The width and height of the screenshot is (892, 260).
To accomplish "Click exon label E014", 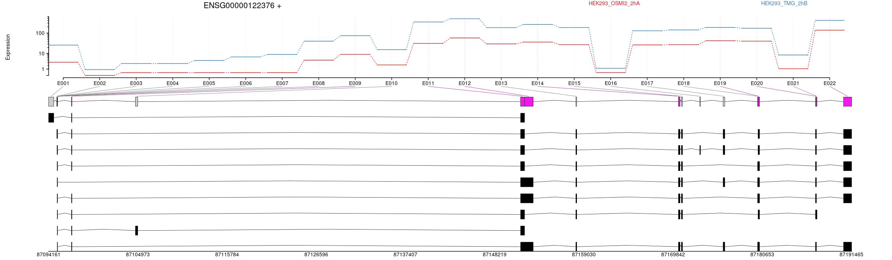I will [x=537, y=83].
